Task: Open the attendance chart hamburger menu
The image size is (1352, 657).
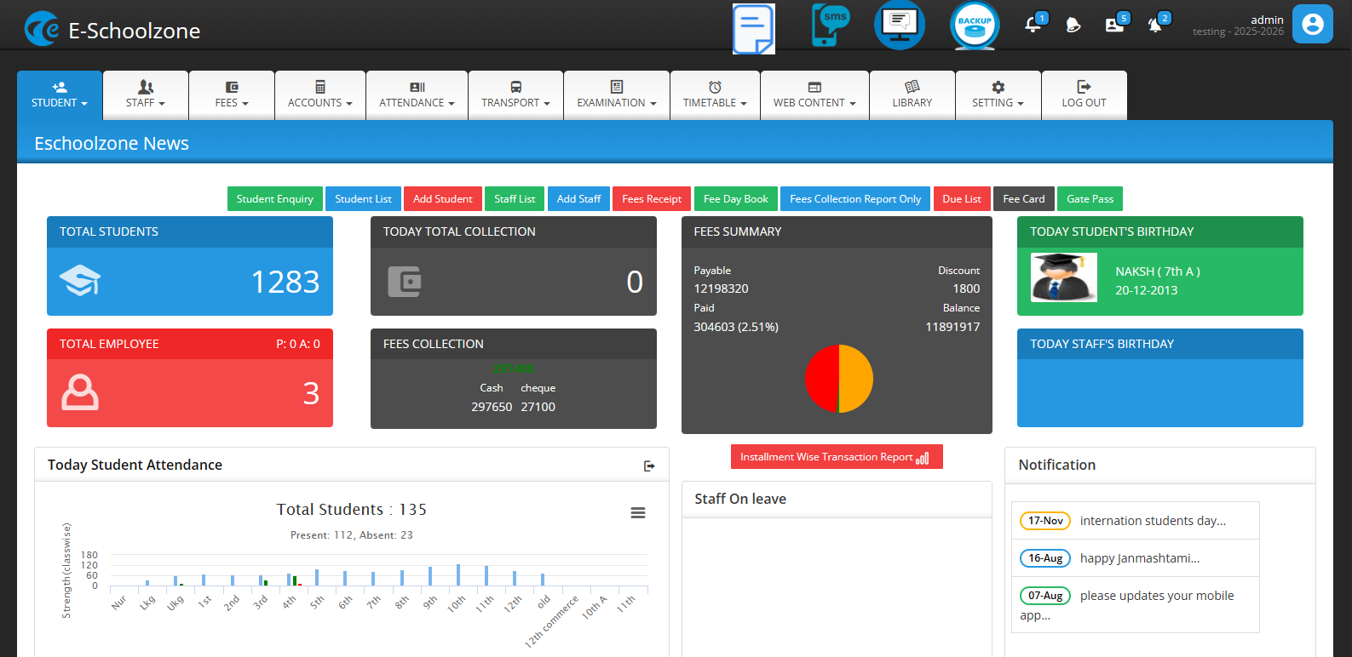Action: pos(637,512)
